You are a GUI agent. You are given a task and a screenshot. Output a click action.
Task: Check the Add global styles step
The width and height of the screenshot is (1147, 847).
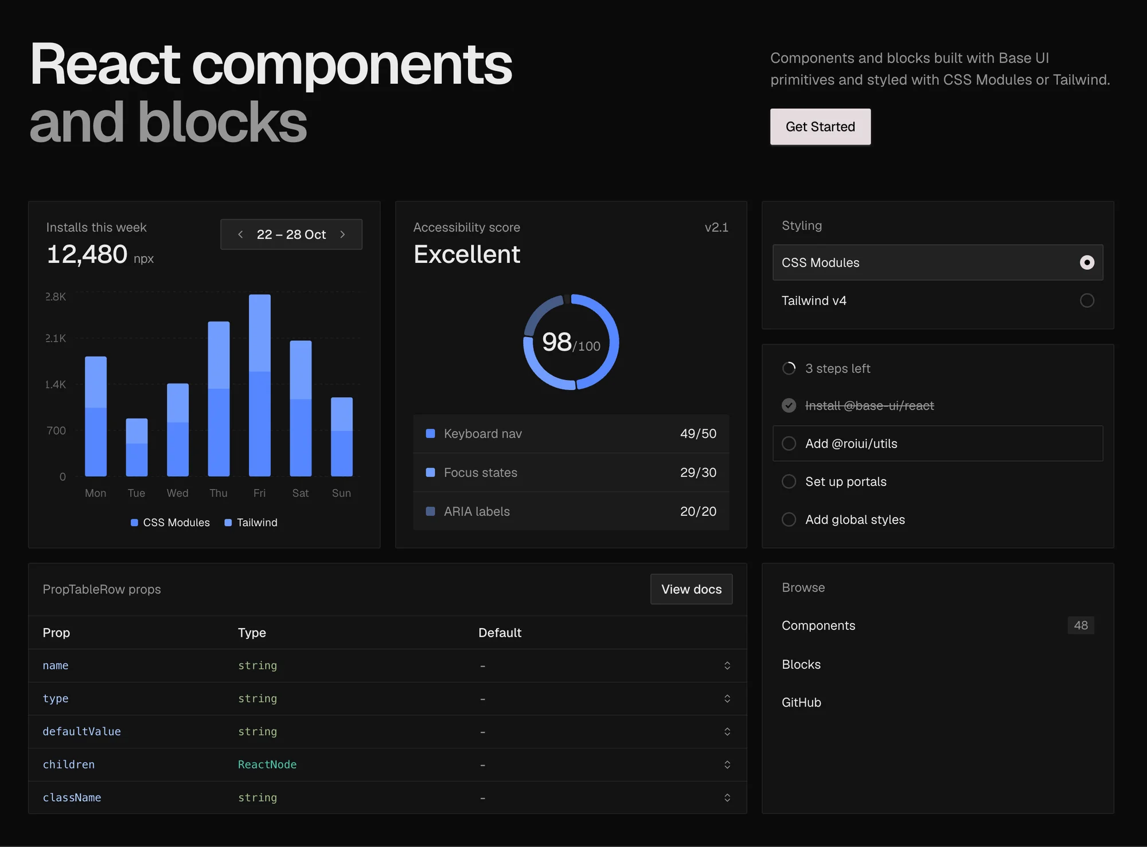(789, 519)
